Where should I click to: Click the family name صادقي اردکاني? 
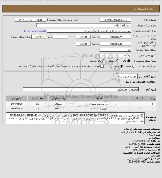pyautogui.click(x=135, y=159)
